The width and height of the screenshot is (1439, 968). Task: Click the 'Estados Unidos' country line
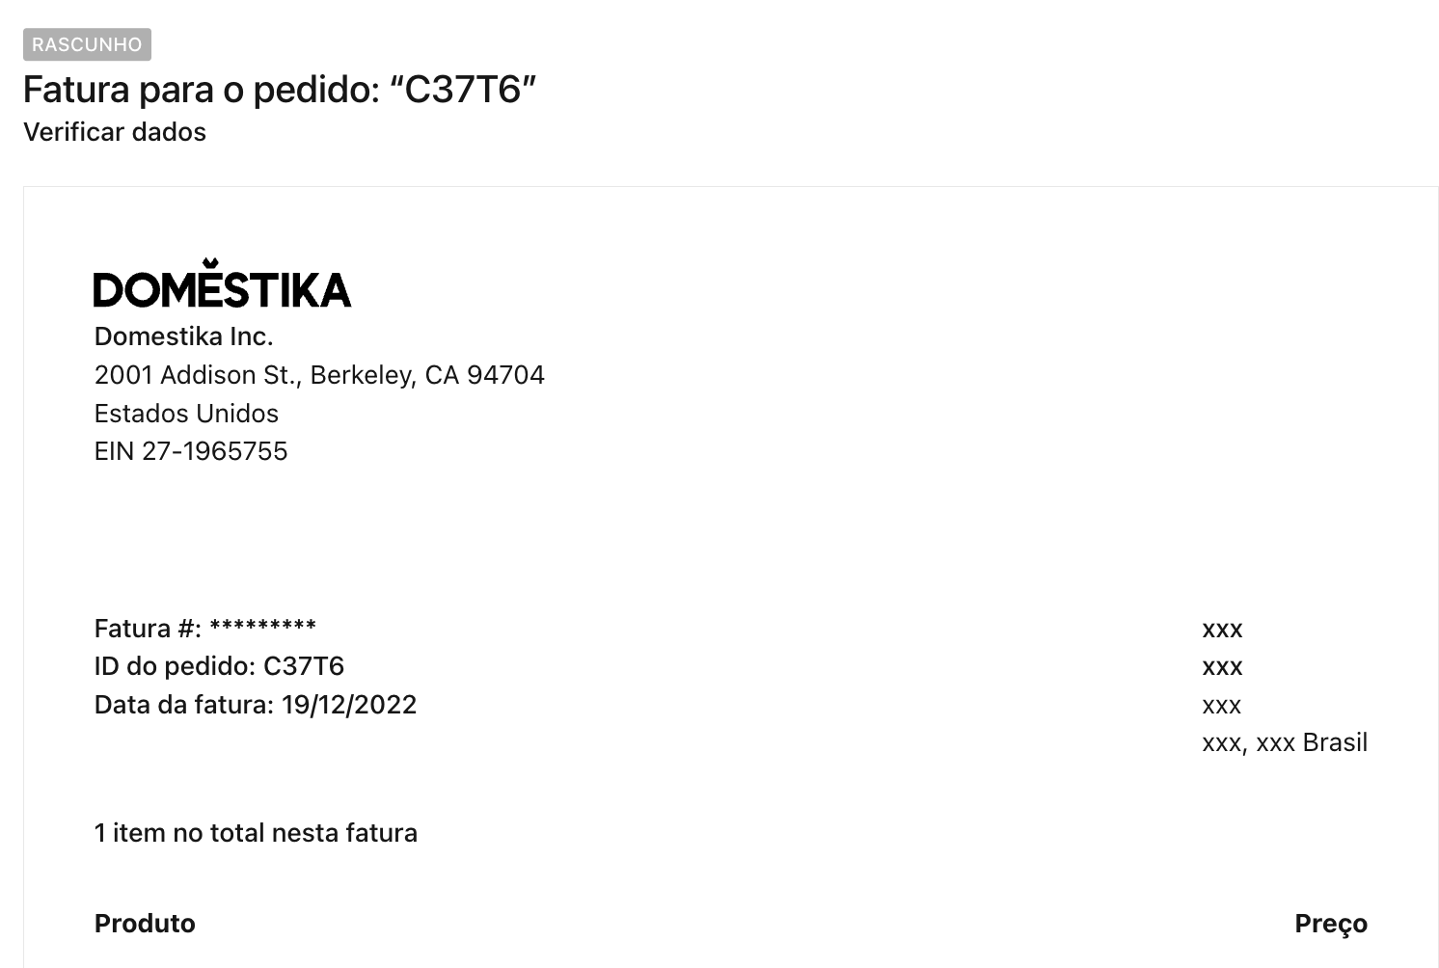[x=186, y=414]
